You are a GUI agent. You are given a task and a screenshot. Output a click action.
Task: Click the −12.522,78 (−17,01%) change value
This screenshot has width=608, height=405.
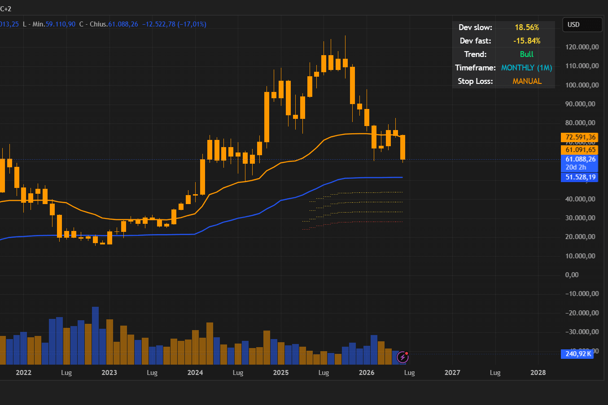pos(174,24)
